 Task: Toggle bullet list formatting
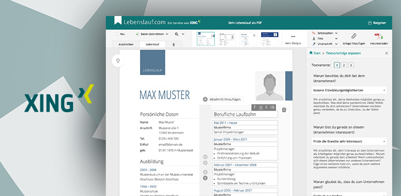click(x=273, y=107)
